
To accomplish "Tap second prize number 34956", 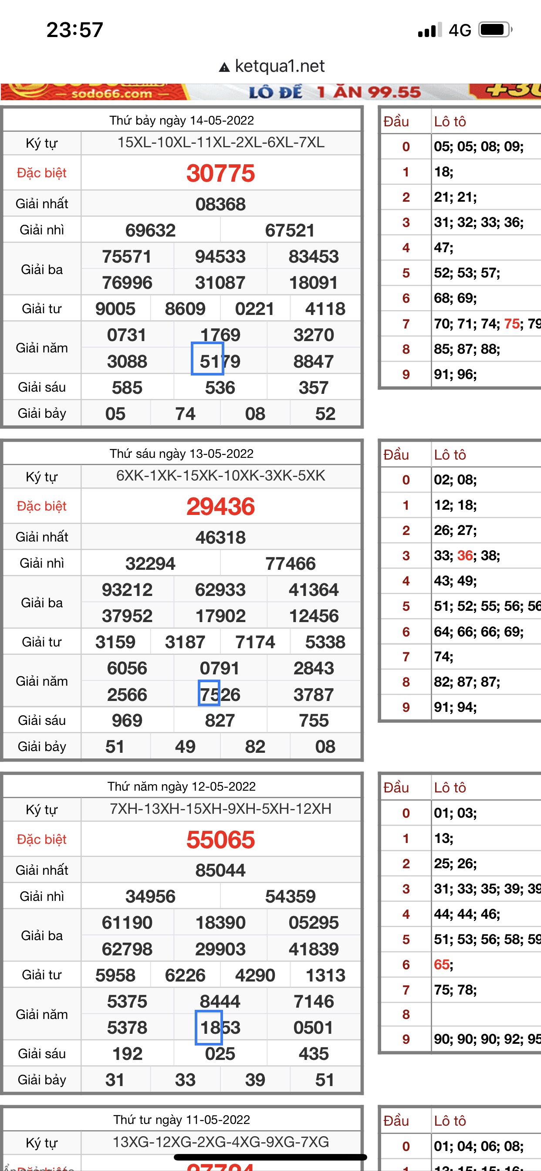I will pos(150,897).
